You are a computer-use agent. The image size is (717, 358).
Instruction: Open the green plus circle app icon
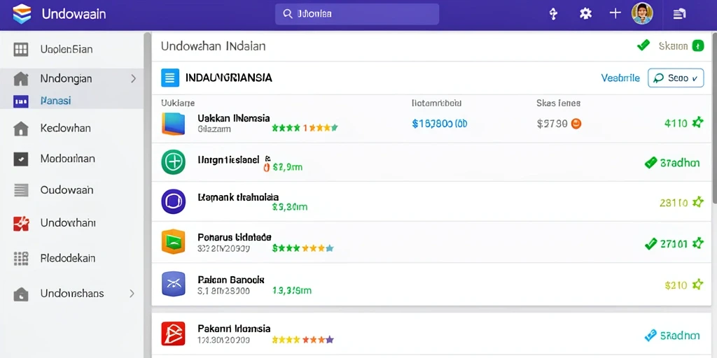[174, 162]
